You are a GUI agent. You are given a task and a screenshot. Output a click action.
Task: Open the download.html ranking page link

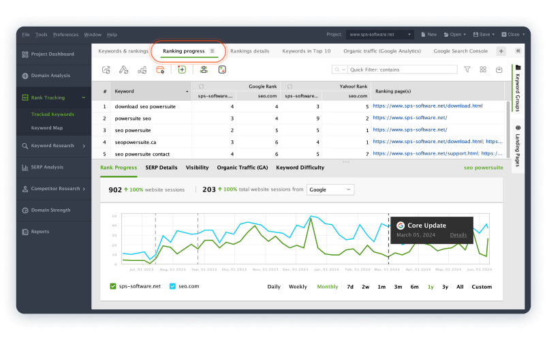point(428,106)
